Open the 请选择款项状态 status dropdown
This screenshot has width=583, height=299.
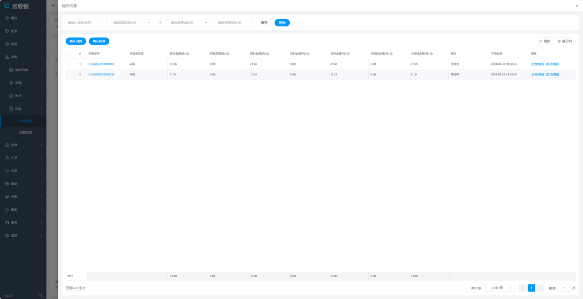click(132, 23)
